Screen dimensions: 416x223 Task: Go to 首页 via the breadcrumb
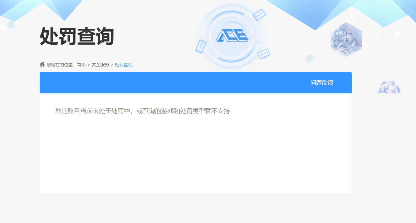[x=81, y=65]
